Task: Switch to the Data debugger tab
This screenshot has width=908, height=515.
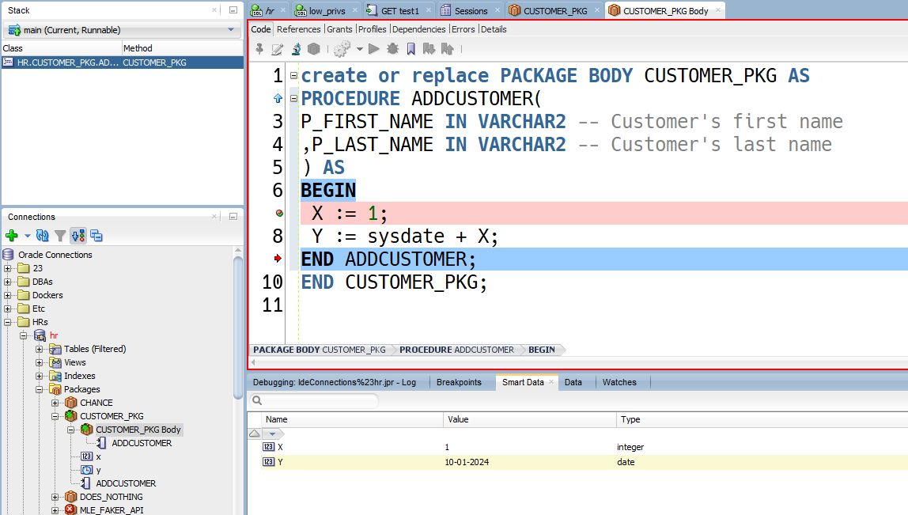Action: 573,382
